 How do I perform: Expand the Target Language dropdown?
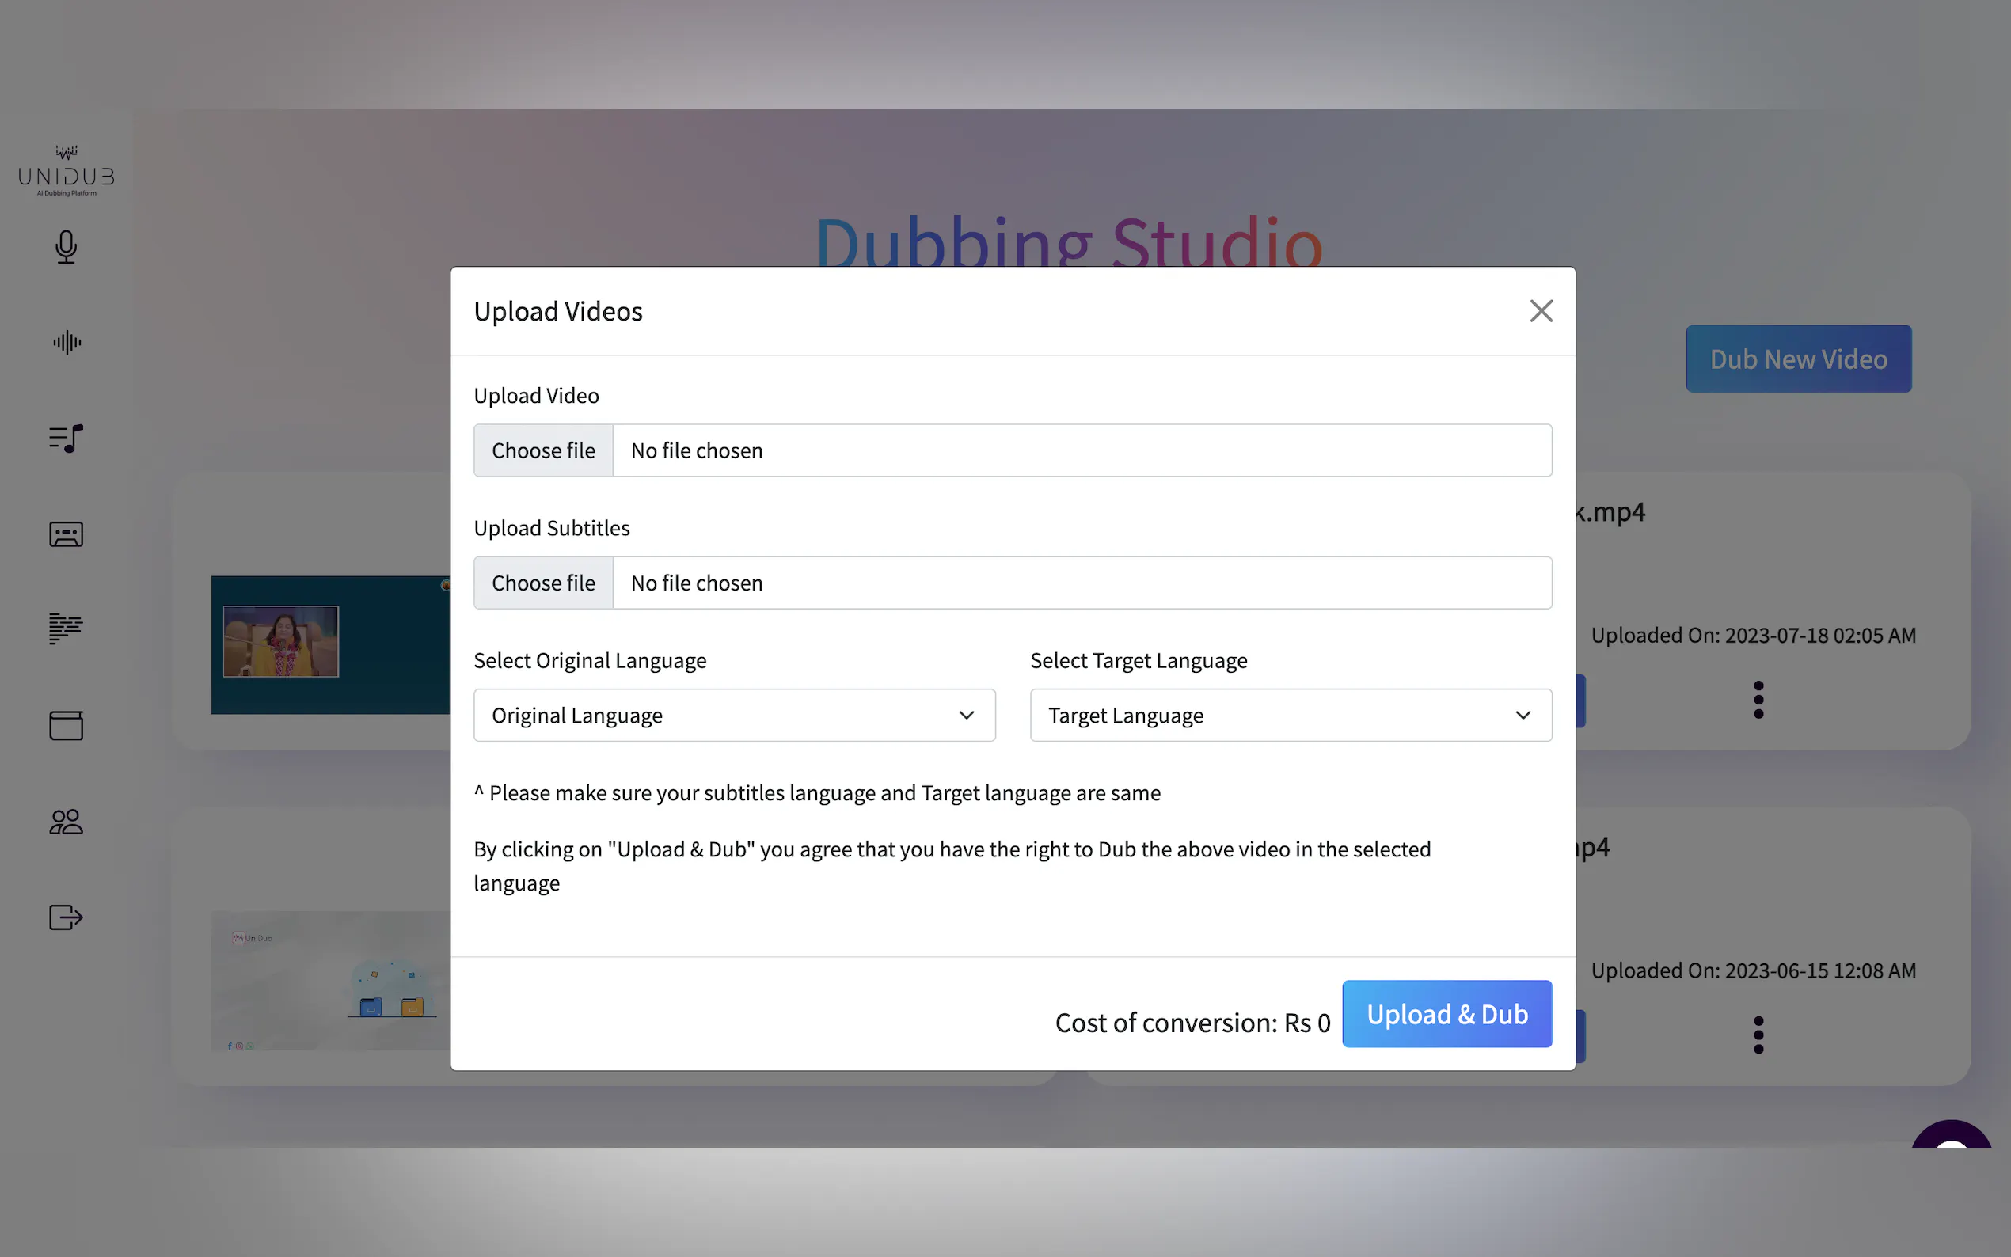(x=1291, y=715)
